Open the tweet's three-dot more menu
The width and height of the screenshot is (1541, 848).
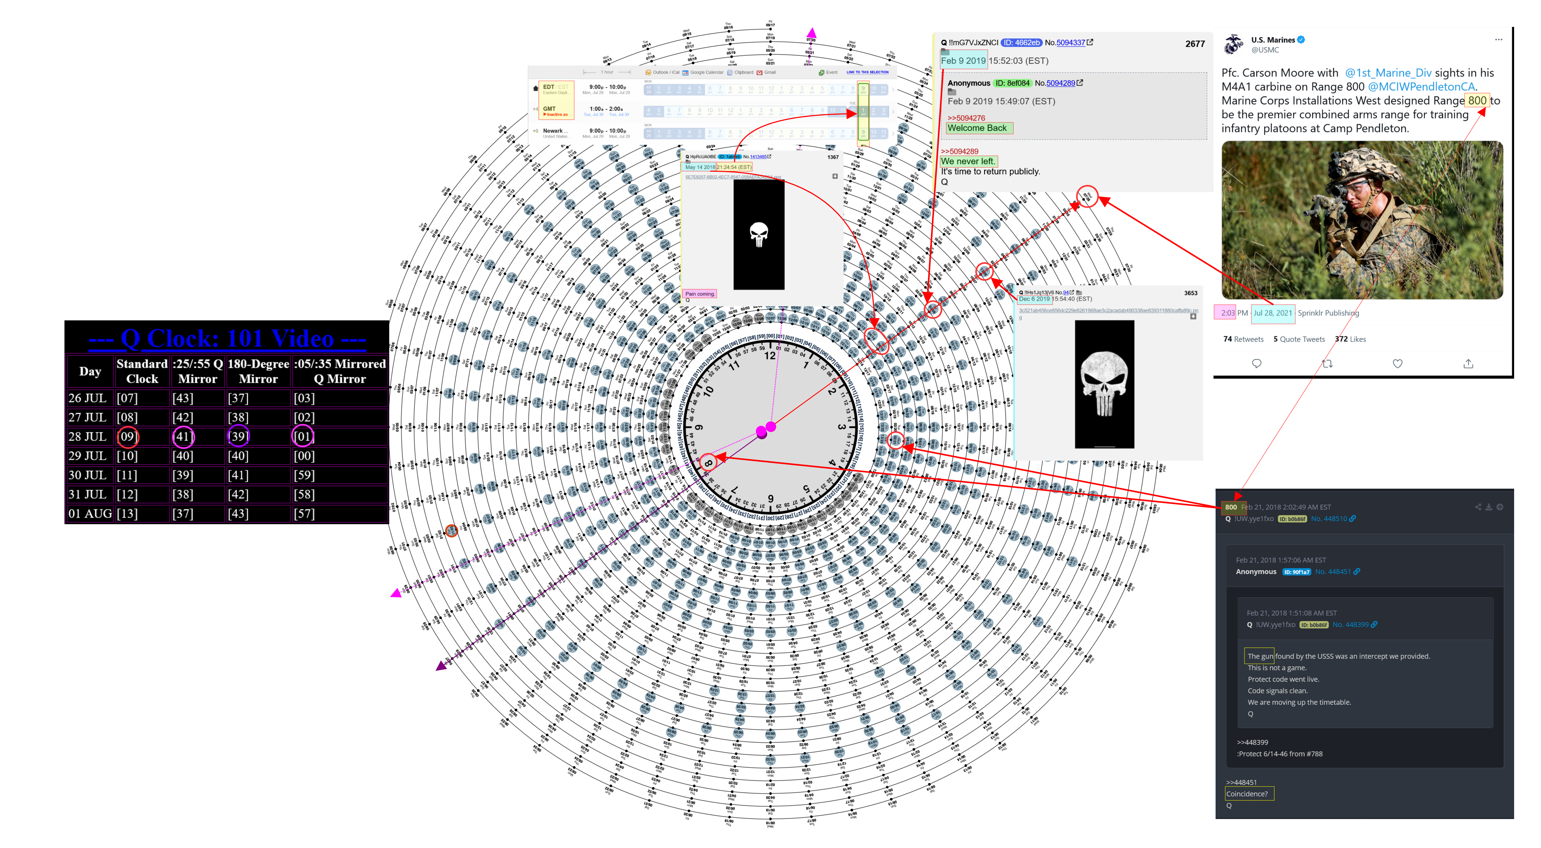point(1498,40)
